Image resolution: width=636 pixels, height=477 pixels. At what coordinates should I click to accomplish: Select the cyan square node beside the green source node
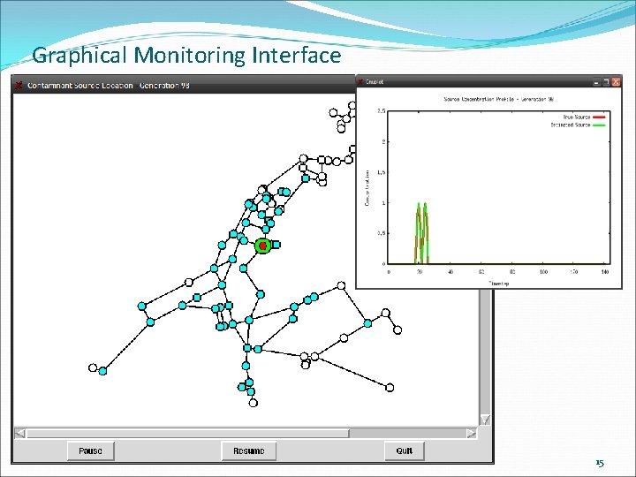click(276, 245)
